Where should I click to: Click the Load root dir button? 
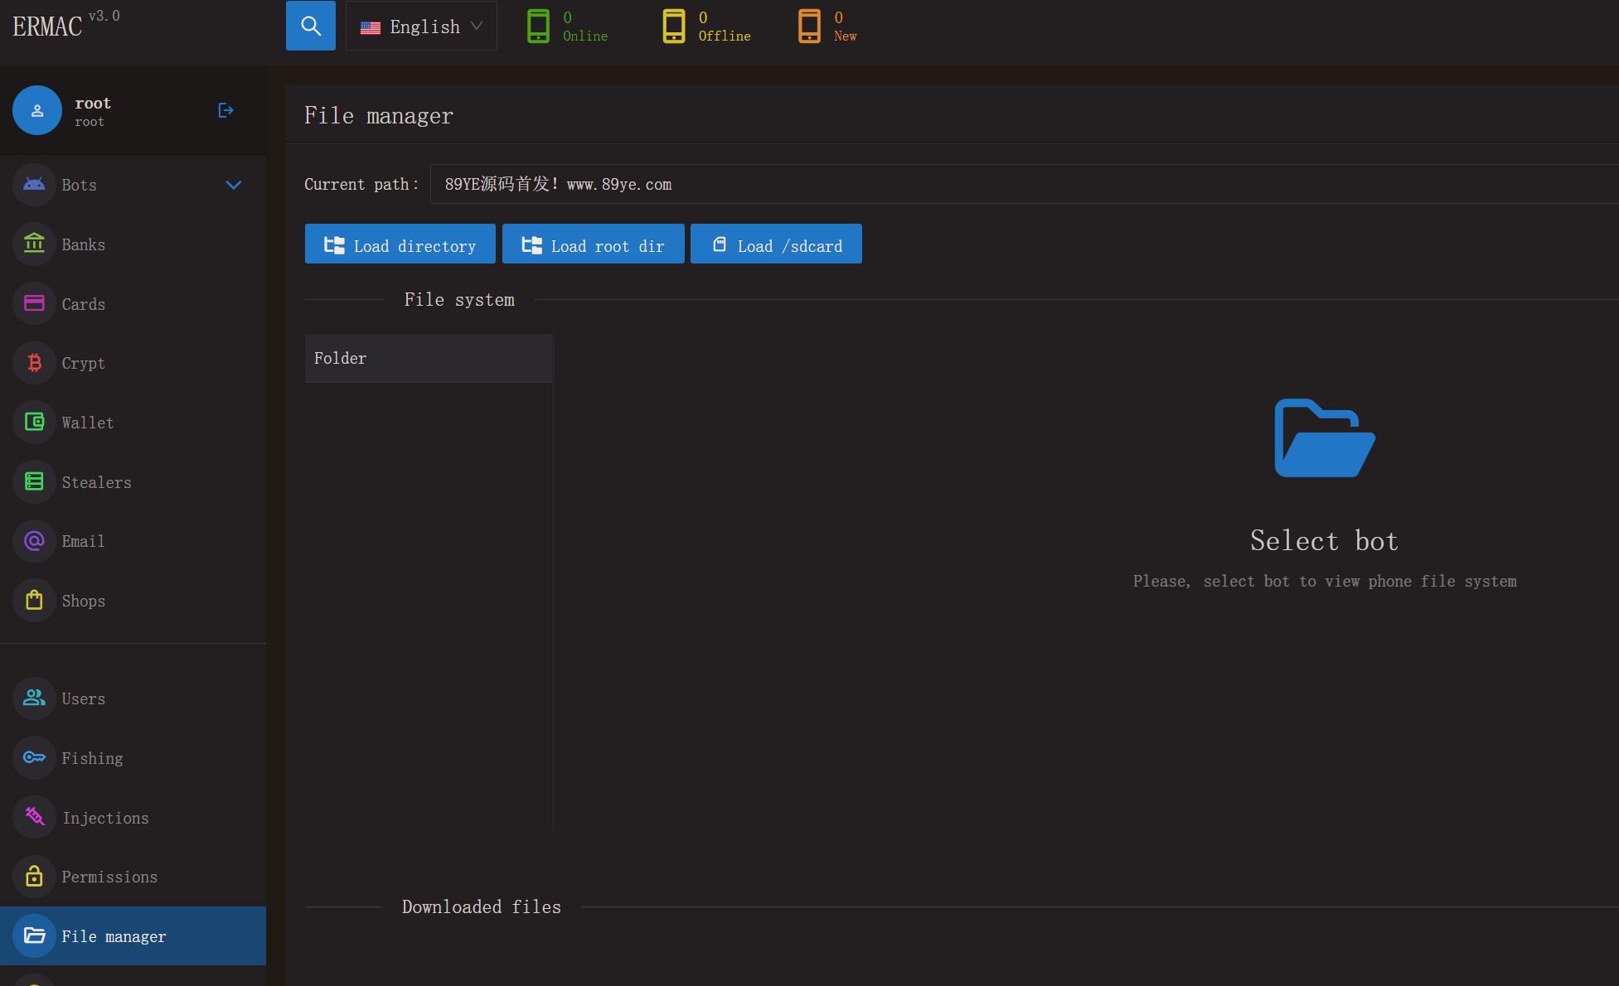[x=593, y=244]
